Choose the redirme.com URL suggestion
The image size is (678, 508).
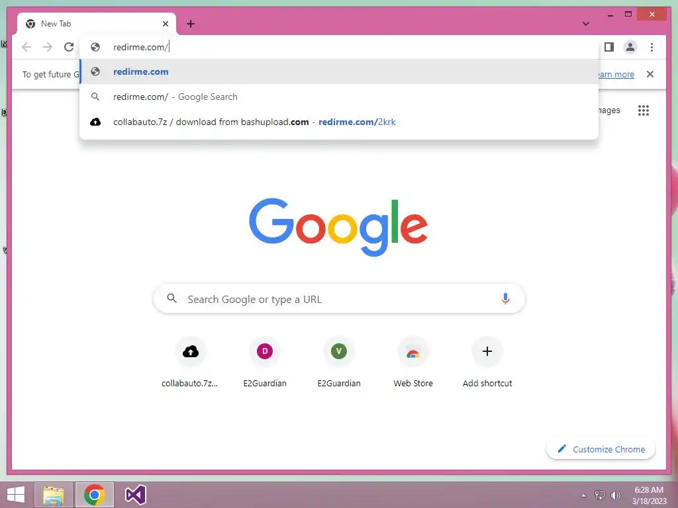pyautogui.click(x=339, y=71)
